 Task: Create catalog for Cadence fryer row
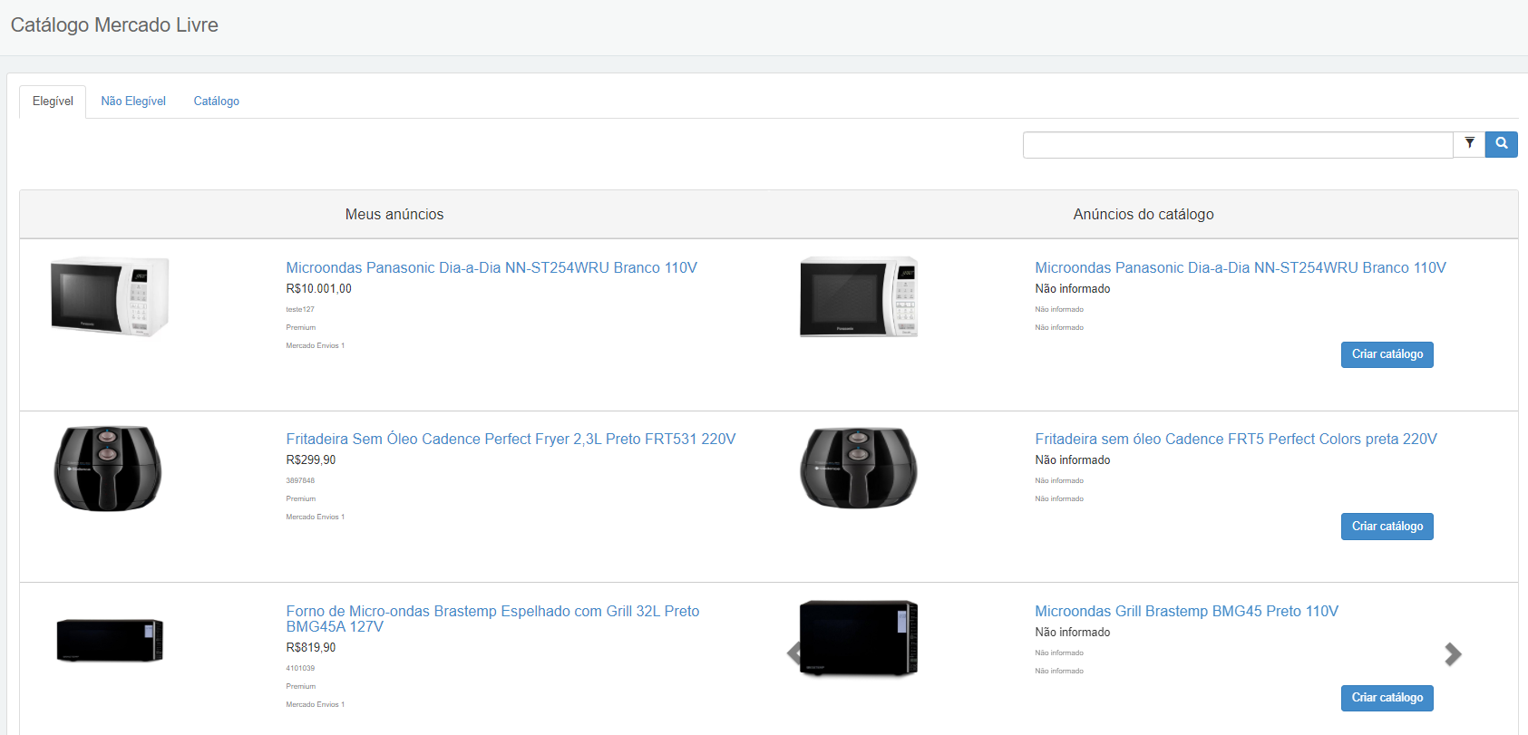pyautogui.click(x=1387, y=527)
